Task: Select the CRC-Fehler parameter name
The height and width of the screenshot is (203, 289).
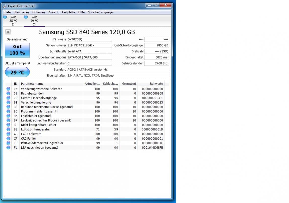Action: [28, 139]
